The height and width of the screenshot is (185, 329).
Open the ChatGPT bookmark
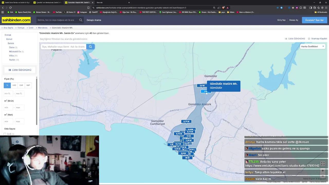click(x=93, y=12)
